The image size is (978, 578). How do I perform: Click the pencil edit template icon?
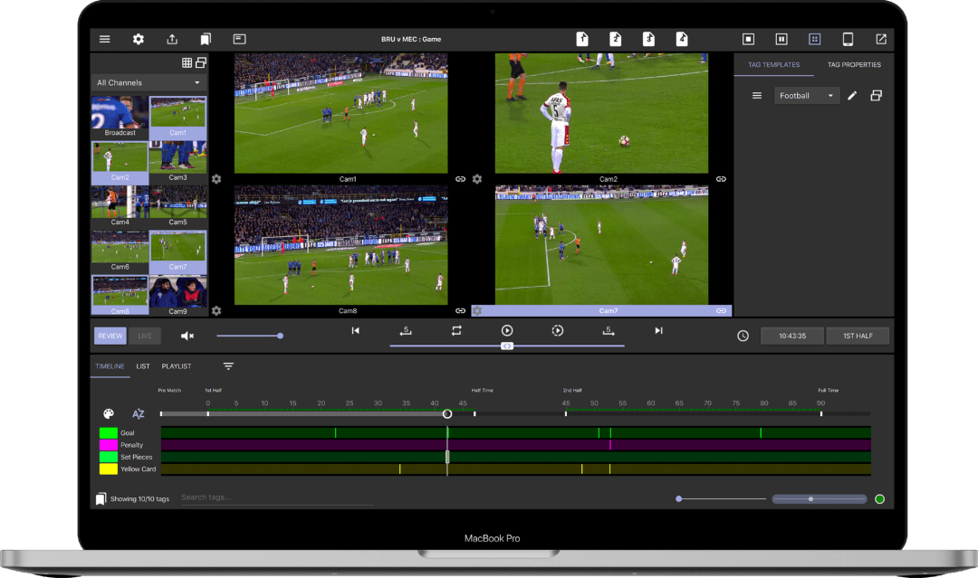[852, 96]
